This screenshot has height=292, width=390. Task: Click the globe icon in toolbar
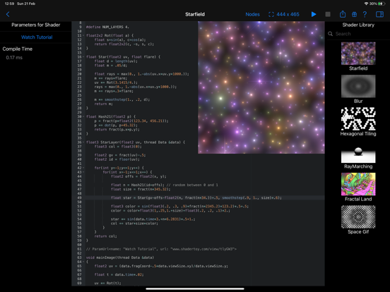354,14
